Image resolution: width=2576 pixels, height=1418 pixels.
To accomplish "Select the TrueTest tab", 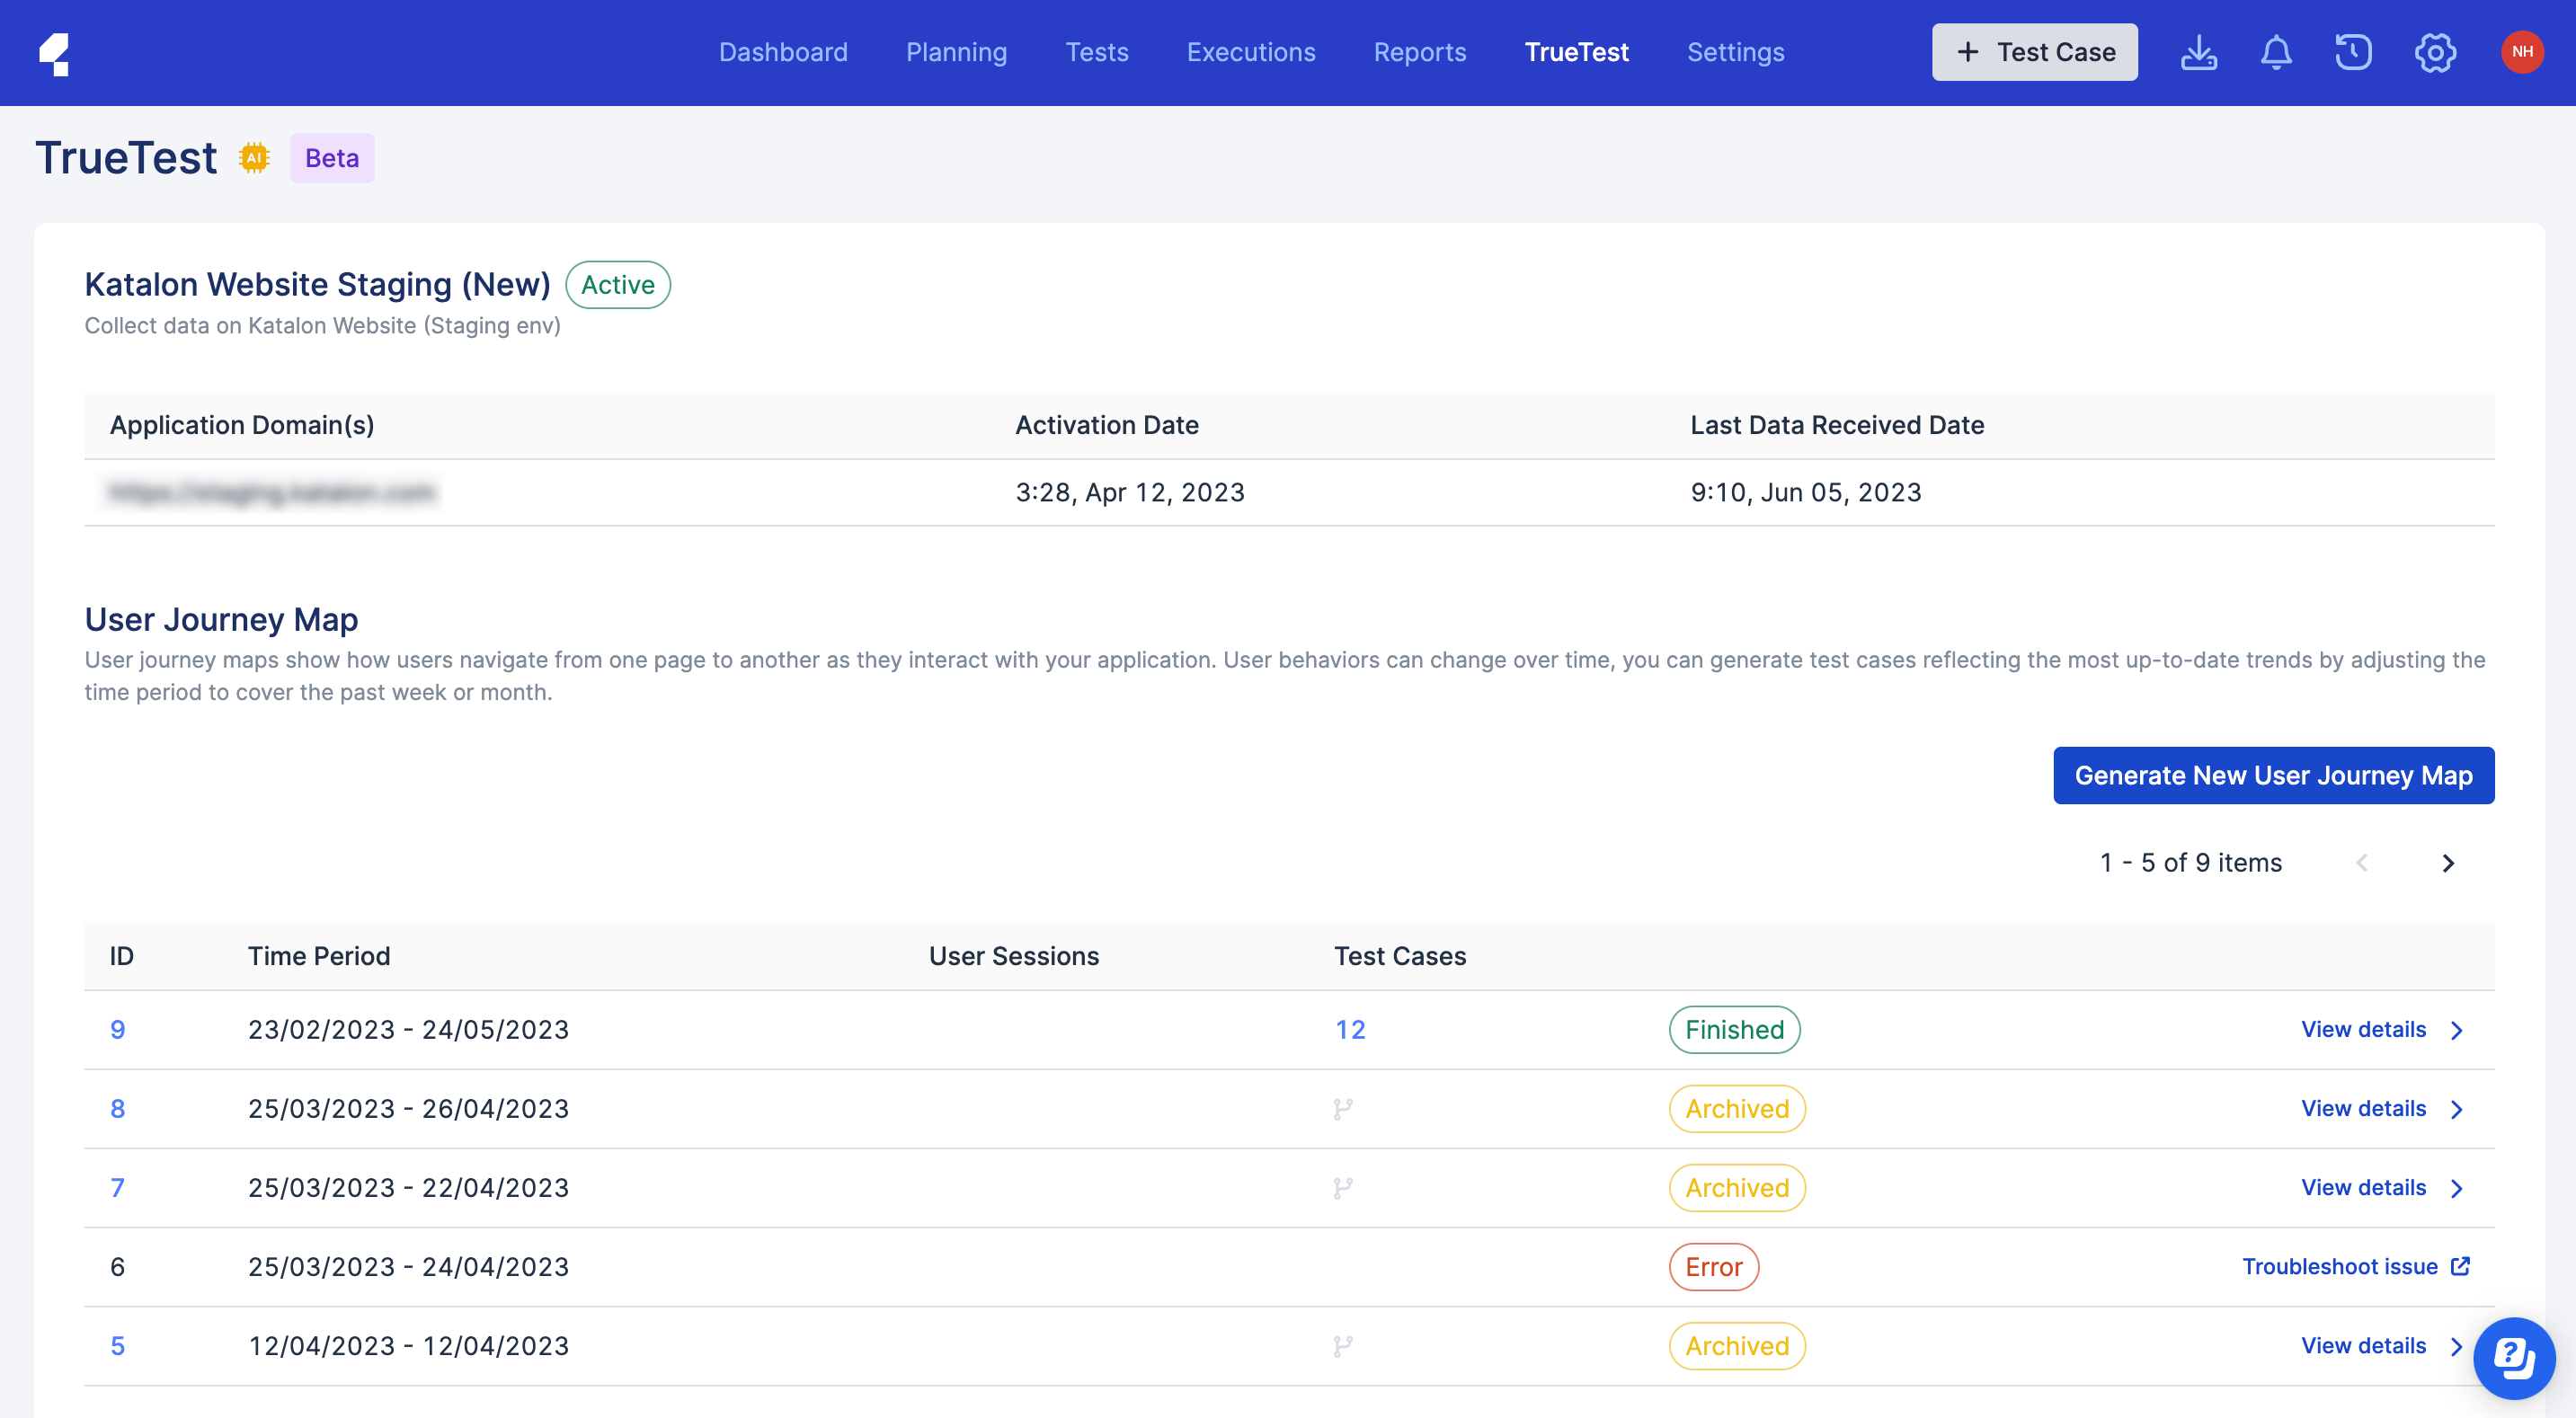I will [x=1576, y=52].
